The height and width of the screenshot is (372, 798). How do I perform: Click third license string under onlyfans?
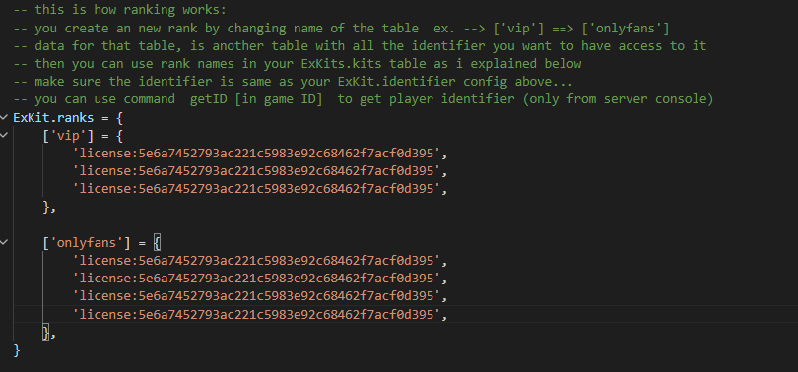pos(256,296)
